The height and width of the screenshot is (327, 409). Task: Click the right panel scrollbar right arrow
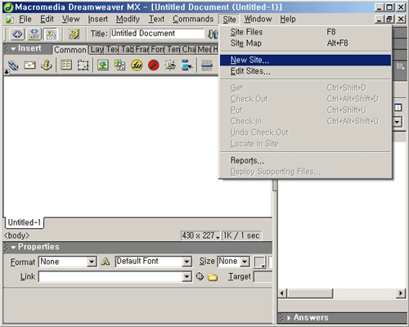click(x=401, y=293)
